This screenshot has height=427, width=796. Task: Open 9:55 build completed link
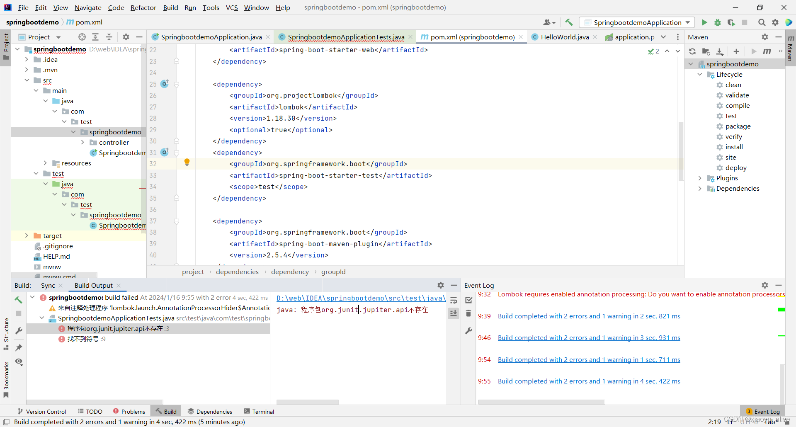tap(589, 381)
